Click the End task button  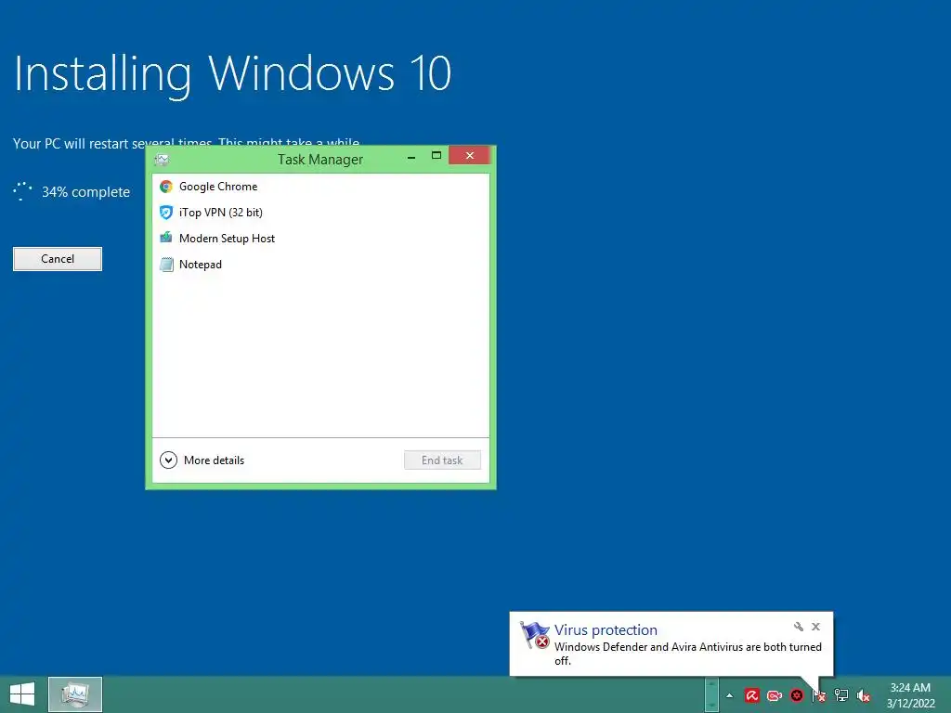click(x=442, y=460)
